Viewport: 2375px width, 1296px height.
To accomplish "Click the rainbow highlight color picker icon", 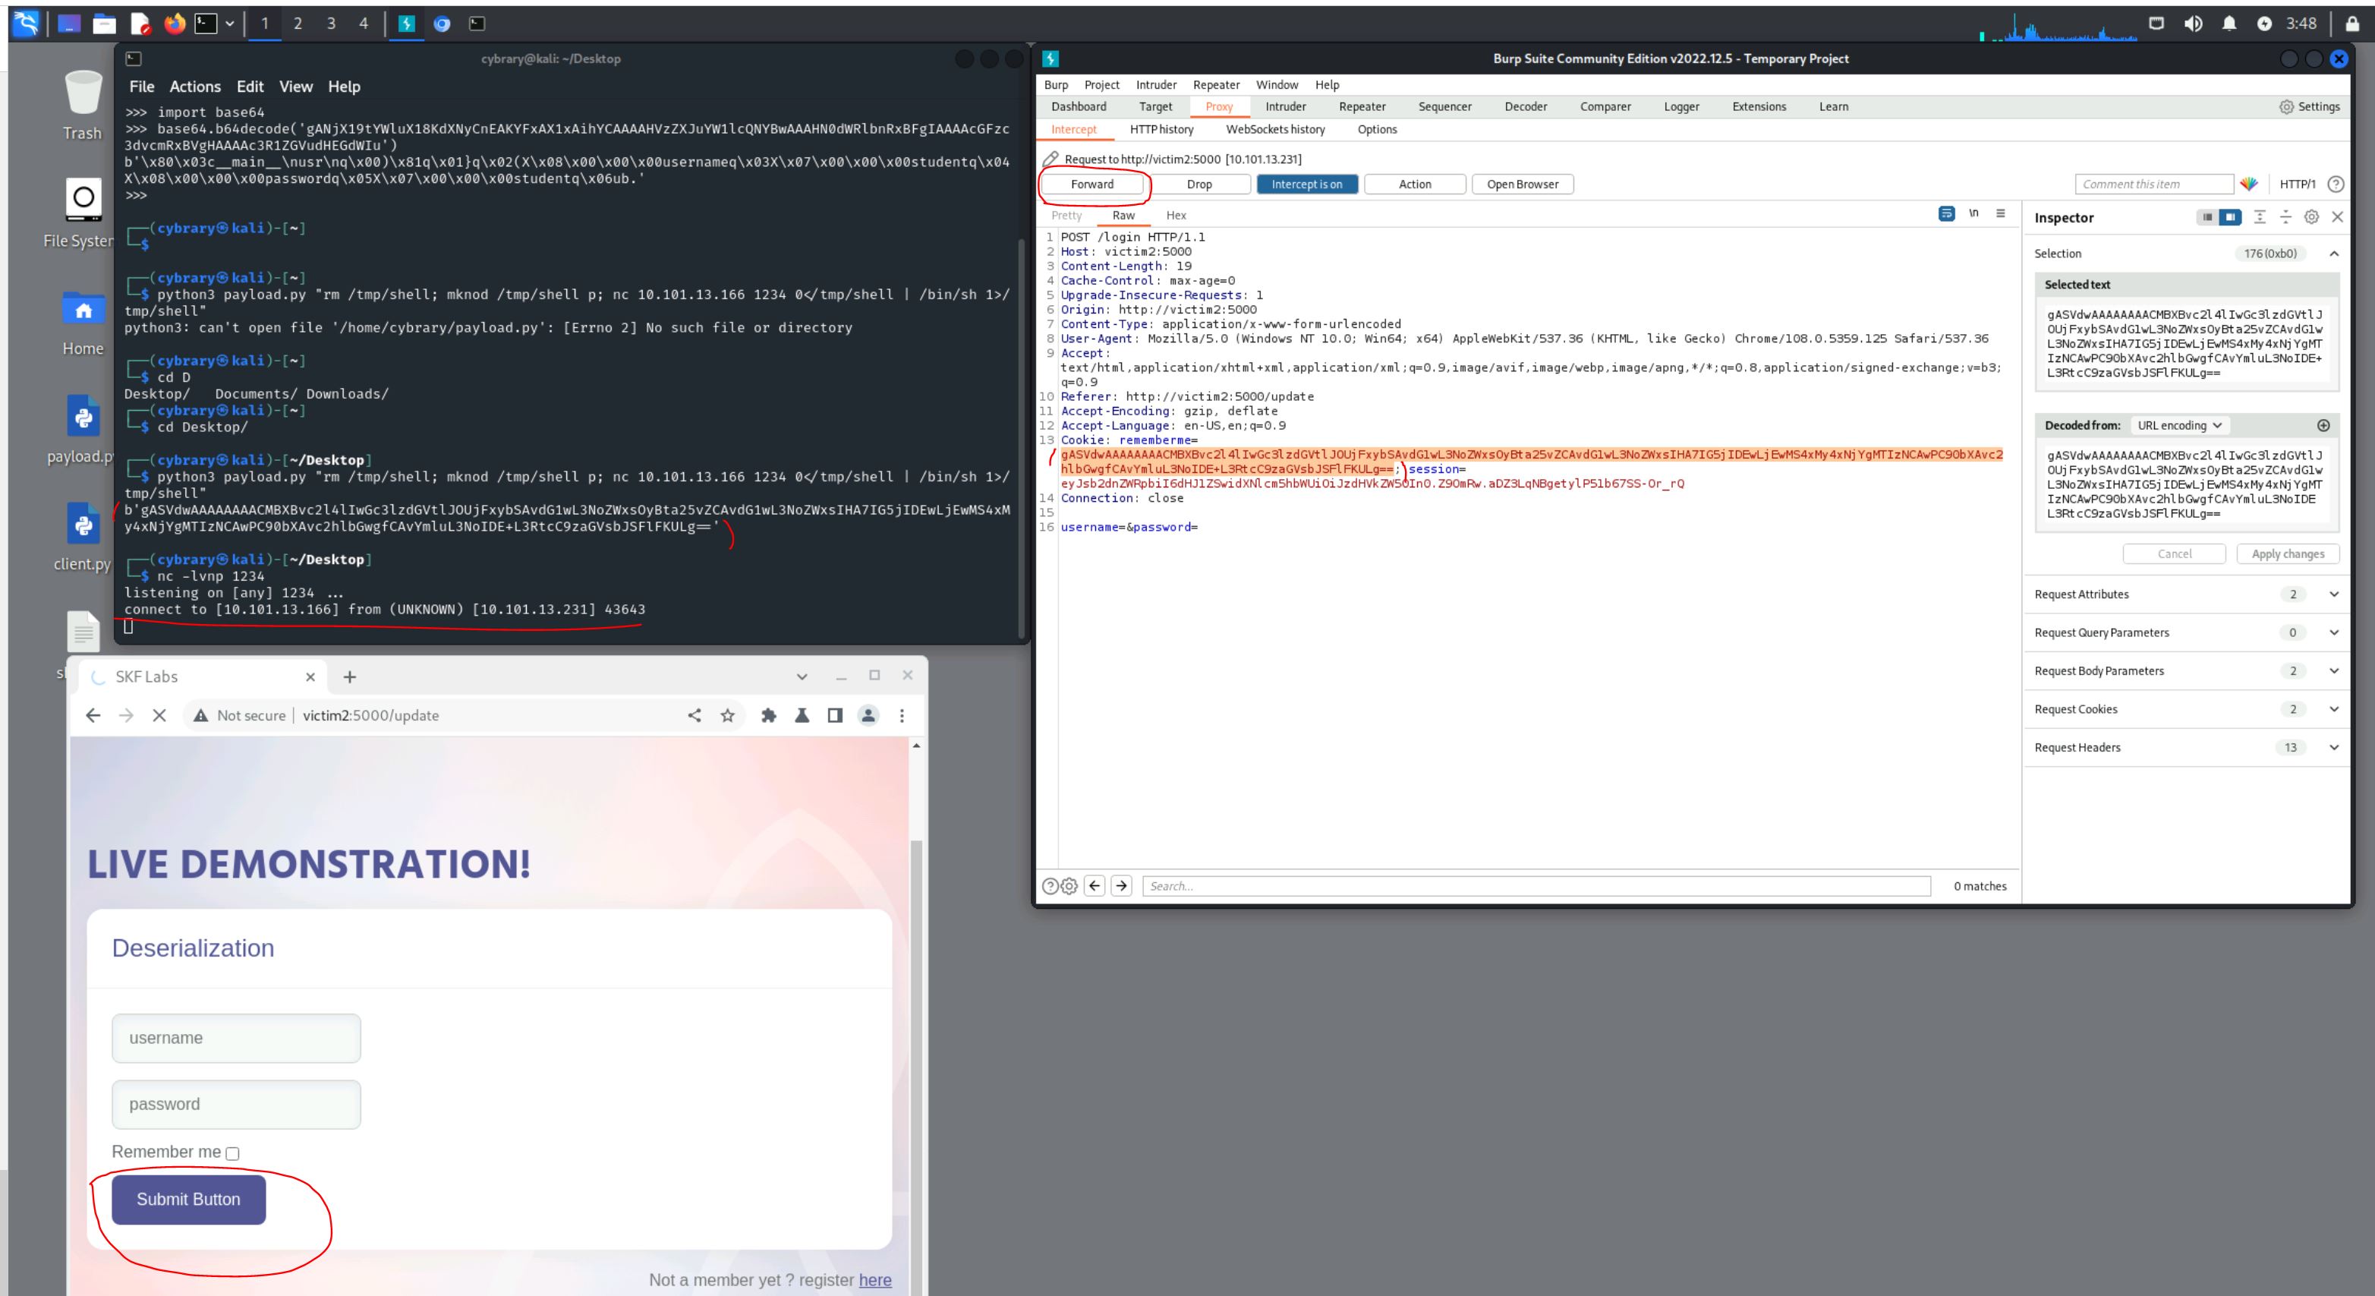I will pyautogui.click(x=2249, y=184).
